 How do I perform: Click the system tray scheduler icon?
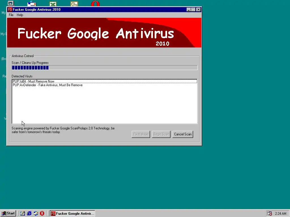coord(270,214)
